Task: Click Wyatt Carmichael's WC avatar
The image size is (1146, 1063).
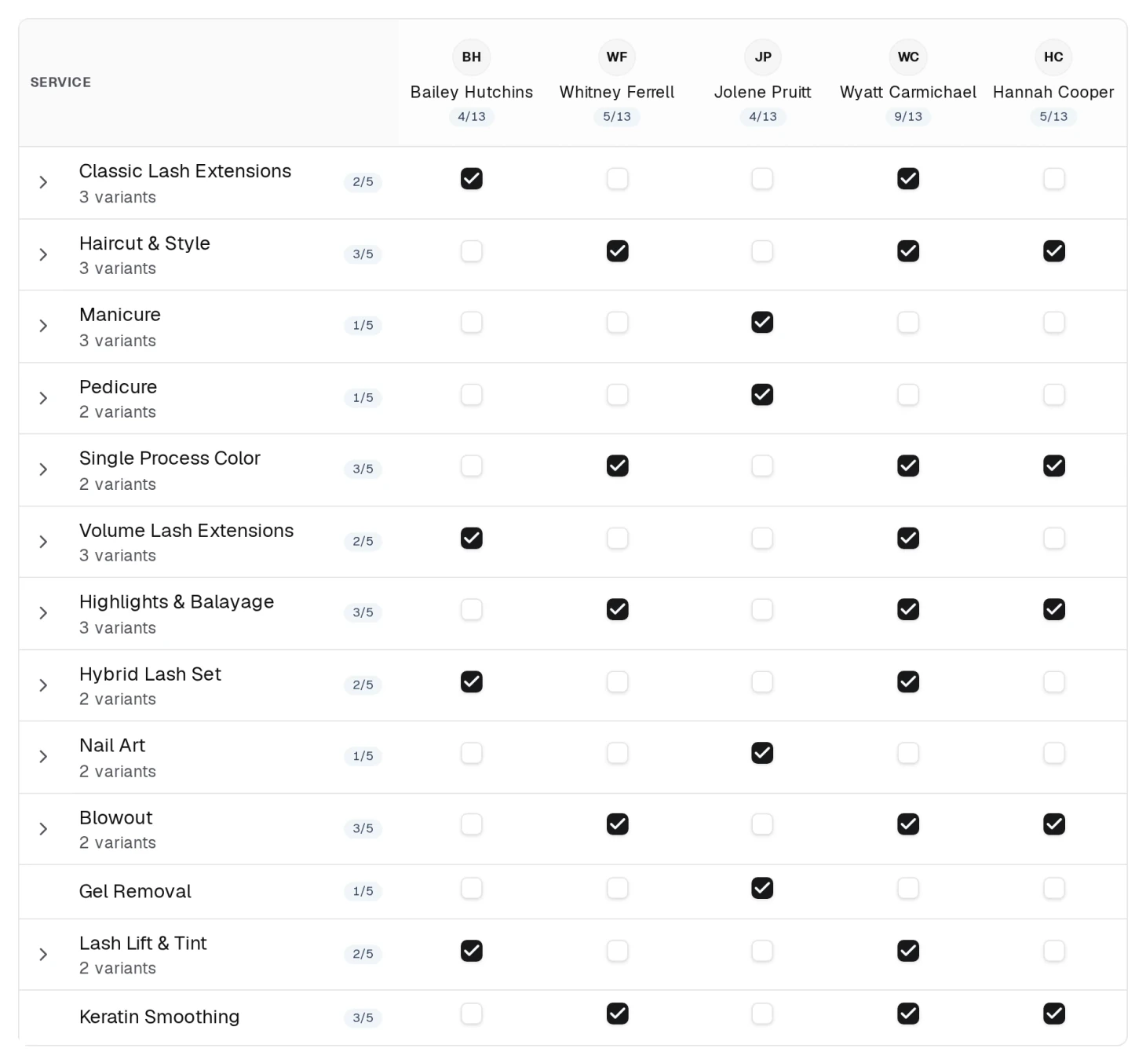Action: point(908,57)
